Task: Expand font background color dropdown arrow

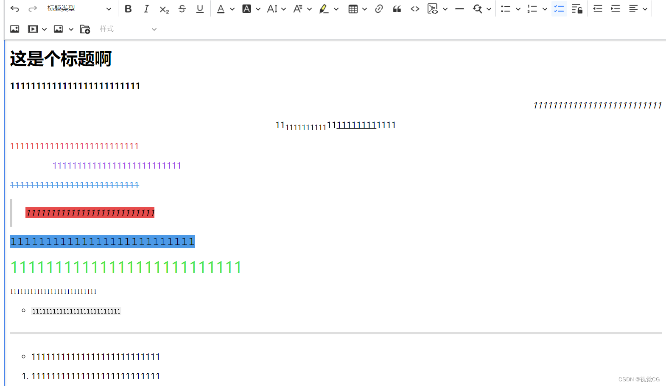Action: coord(258,9)
